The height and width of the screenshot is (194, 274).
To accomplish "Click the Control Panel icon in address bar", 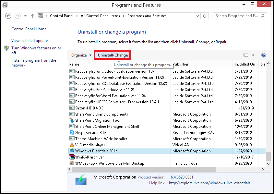I will pos(40,16).
